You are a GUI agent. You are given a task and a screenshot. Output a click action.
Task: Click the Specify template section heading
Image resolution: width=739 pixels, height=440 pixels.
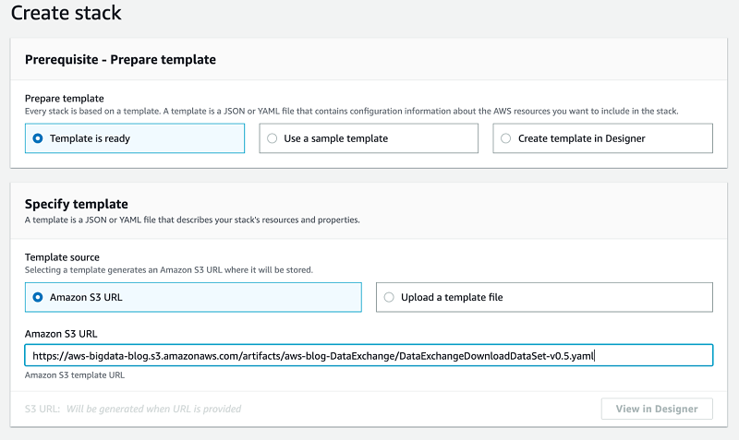(x=77, y=204)
